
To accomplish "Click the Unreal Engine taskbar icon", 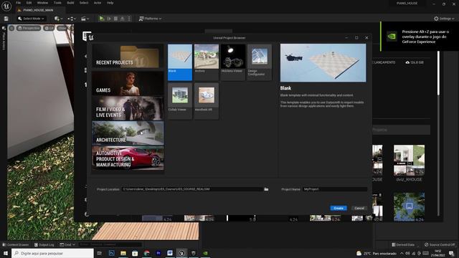I will (181, 253).
